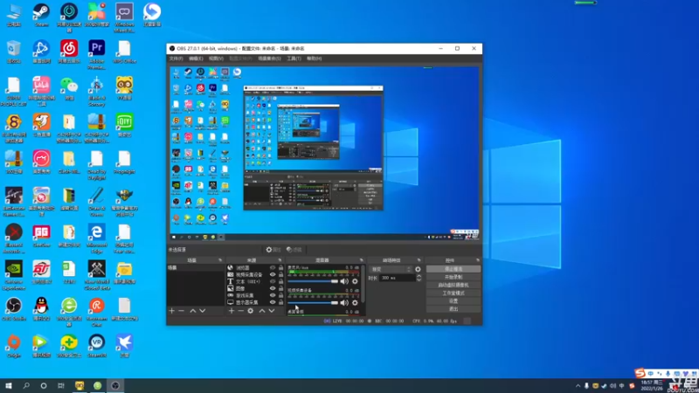Move source up in Sources panel
The width and height of the screenshot is (699, 393).
(262, 311)
